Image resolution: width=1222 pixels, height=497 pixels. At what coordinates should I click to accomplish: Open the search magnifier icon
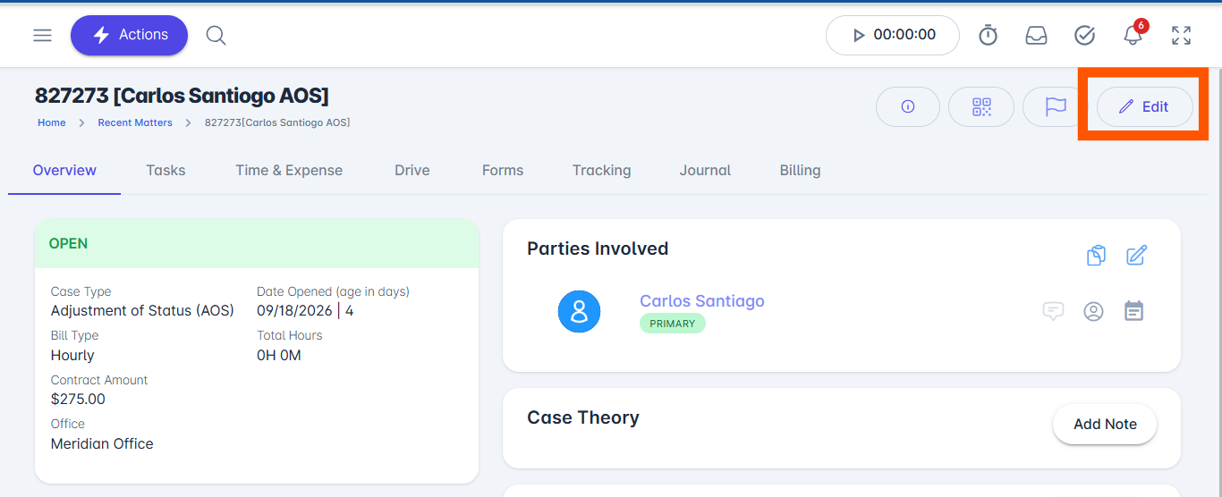[x=216, y=35]
